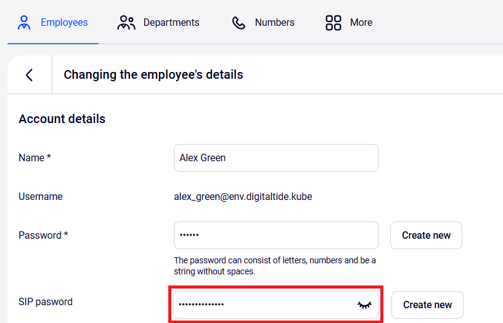Click the Employees person icon

pos(24,23)
